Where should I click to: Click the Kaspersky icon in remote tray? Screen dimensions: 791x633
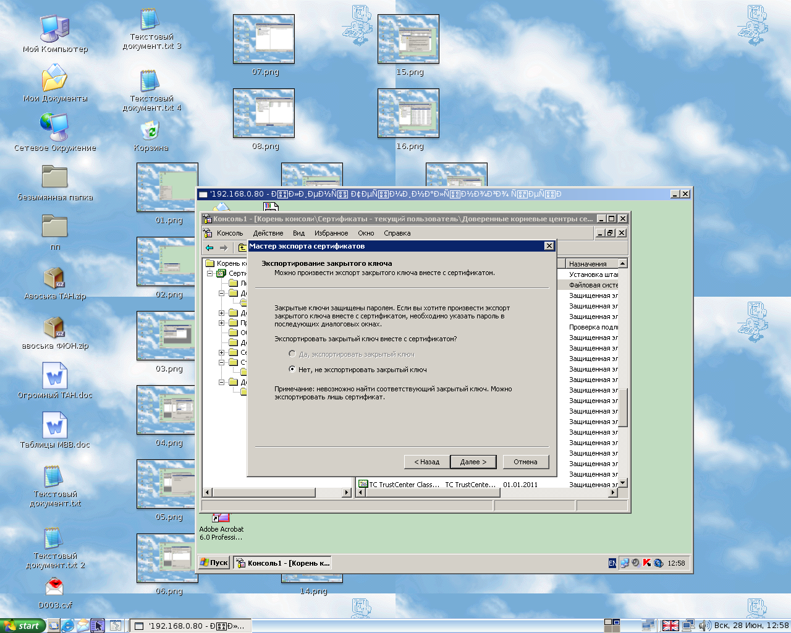[647, 563]
